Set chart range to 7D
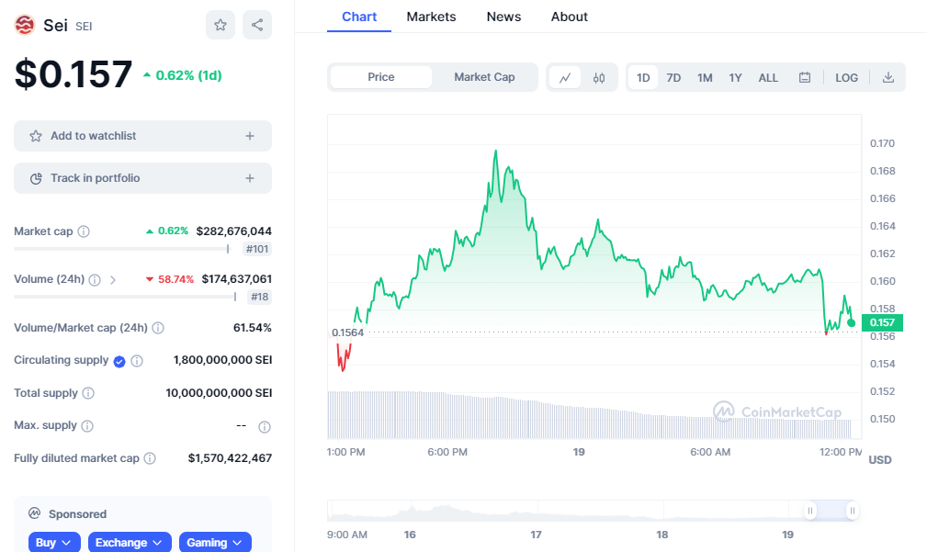 point(673,77)
